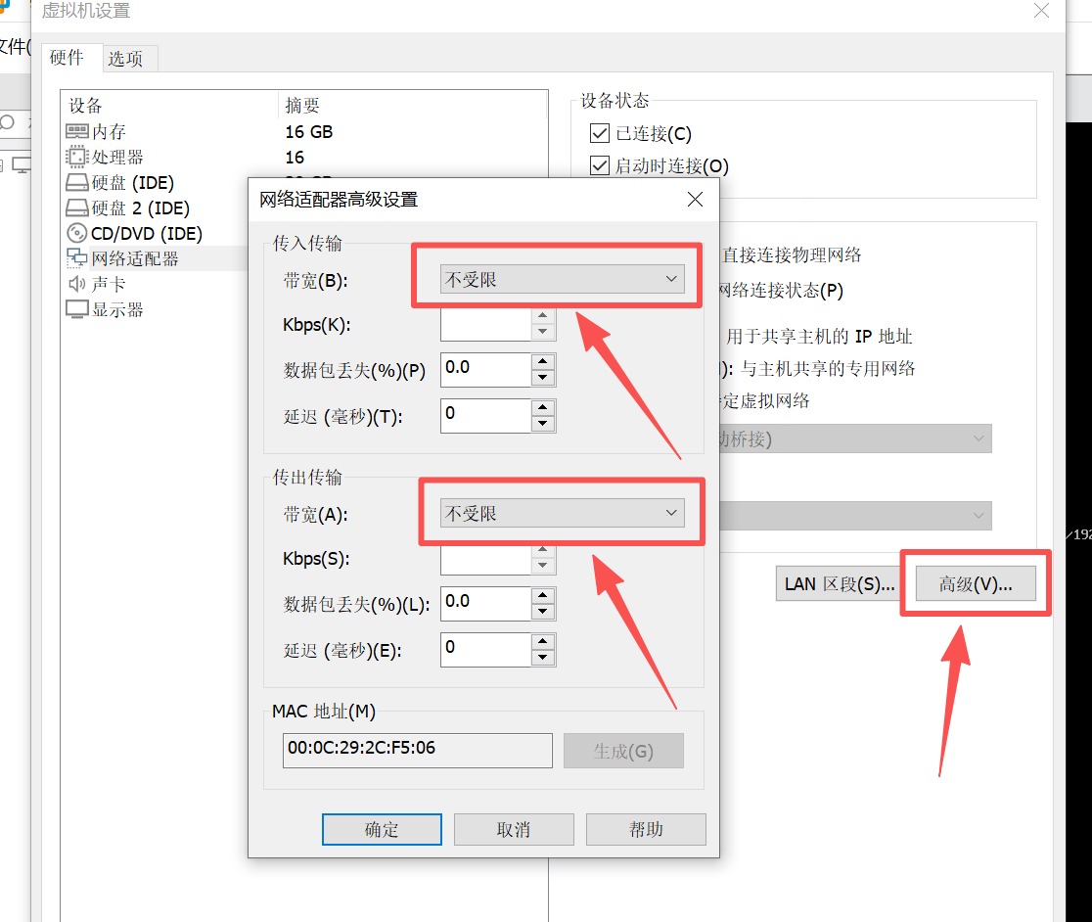
Task: Close the 网络适配器高级设置 dialog
Action: 695,199
